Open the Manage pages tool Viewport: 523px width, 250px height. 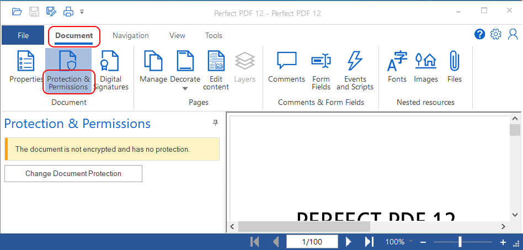[153, 66]
